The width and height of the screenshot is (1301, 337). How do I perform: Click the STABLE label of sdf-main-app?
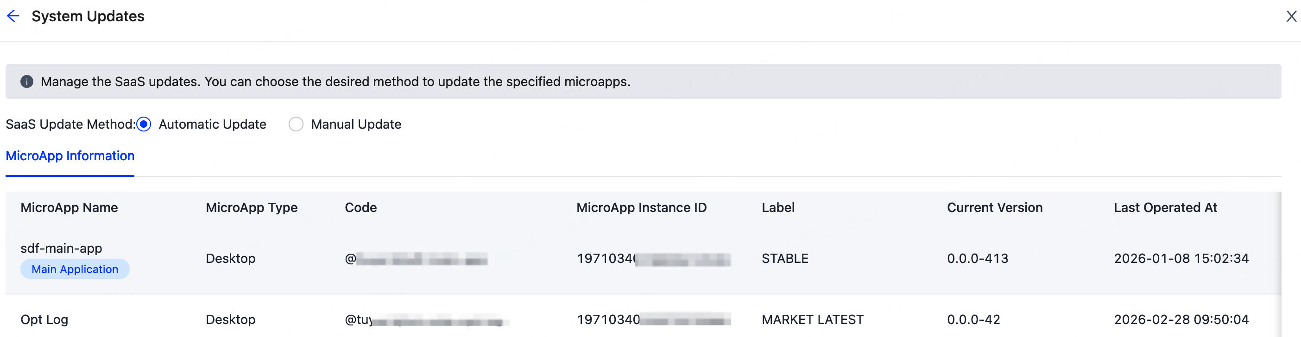(785, 258)
